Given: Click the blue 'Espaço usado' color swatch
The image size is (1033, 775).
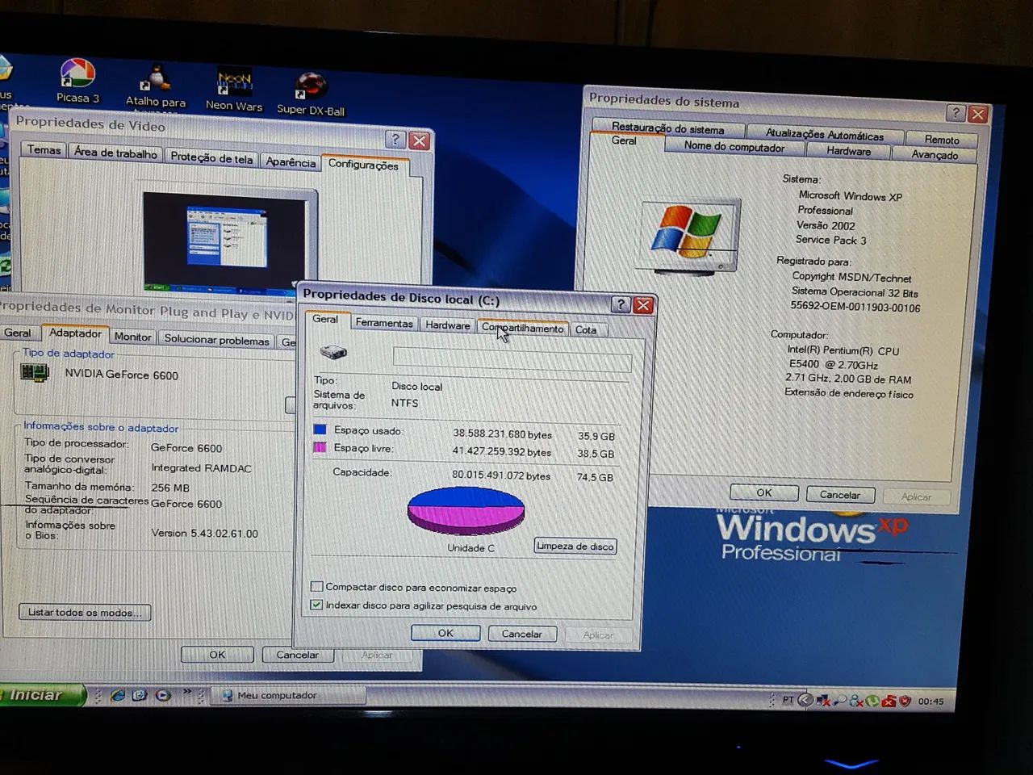Looking at the screenshot, I should pyautogui.click(x=320, y=429).
